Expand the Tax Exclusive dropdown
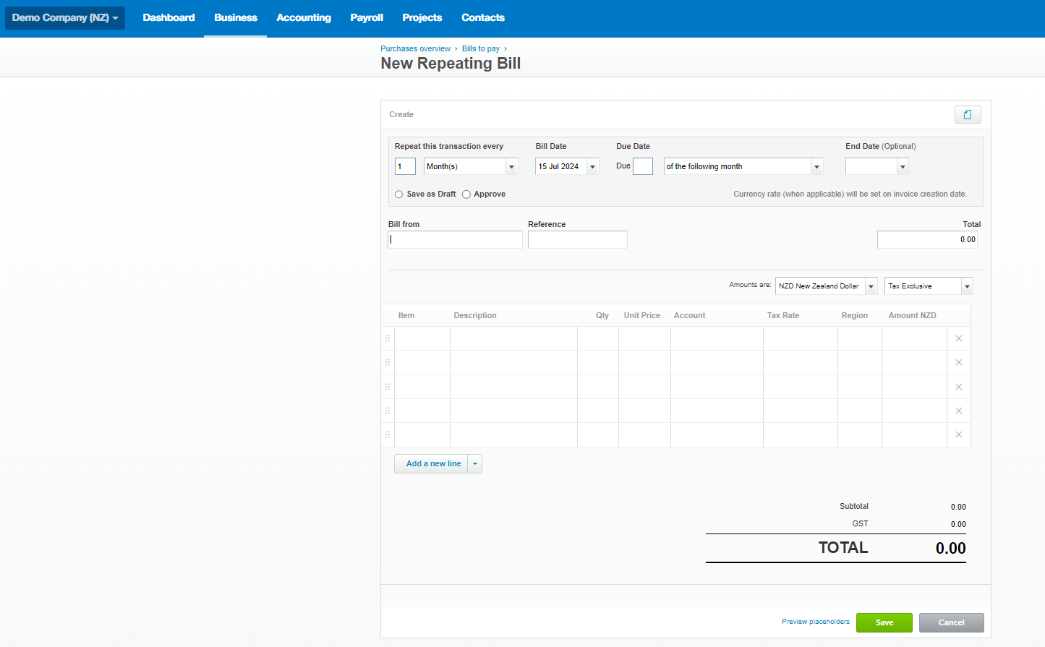The width and height of the screenshot is (1045, 647). pyautogui.click(x=966, y=286)
